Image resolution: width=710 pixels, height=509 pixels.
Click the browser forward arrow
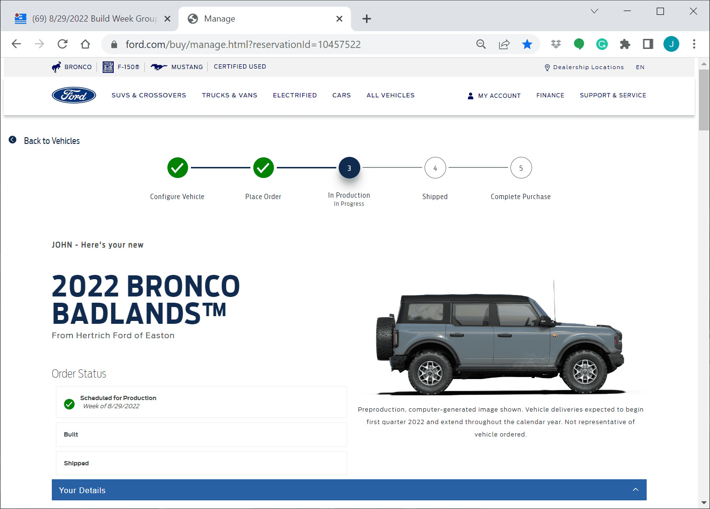point(39,44)
